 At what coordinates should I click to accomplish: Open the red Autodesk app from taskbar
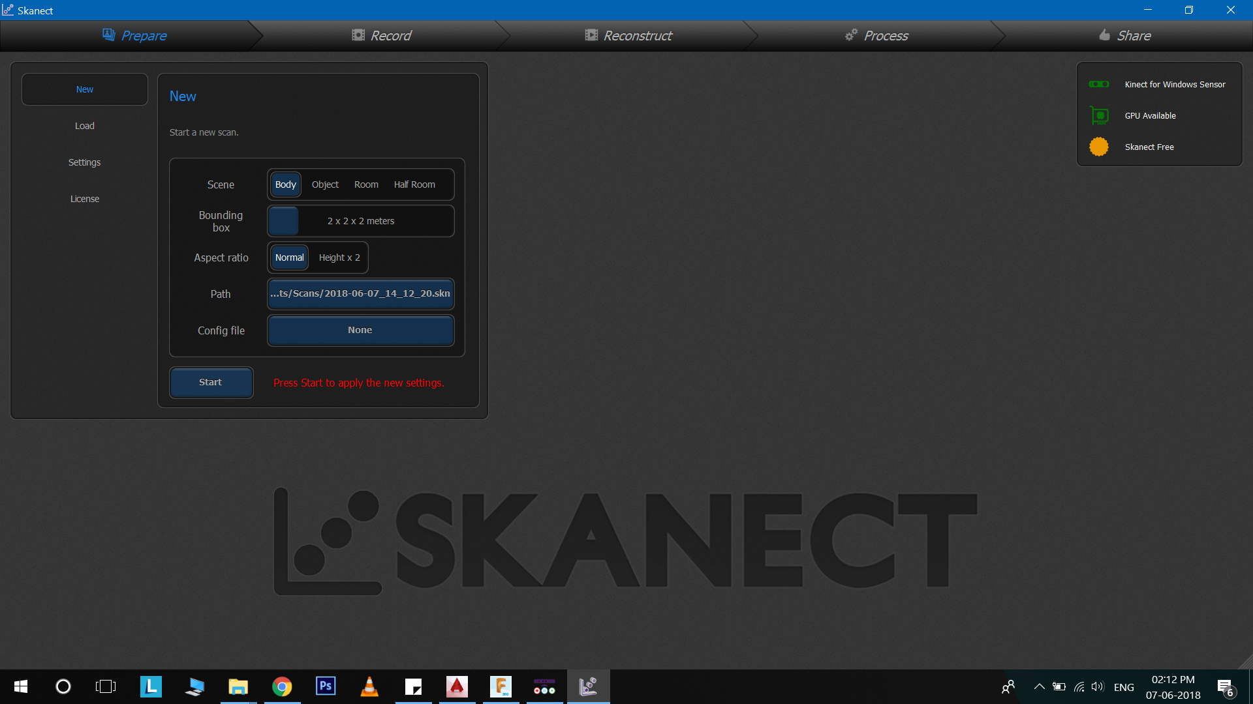(x=457, y=686)
